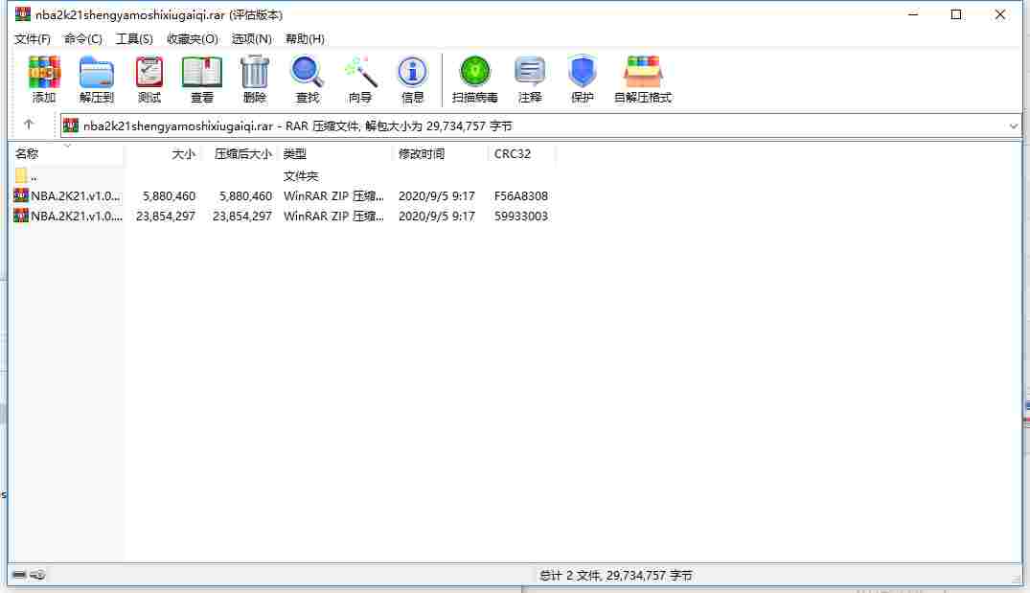1030x593 pixels.
Task: Select icon of the 23,854,297 byte file
Action: pos(21,216)
